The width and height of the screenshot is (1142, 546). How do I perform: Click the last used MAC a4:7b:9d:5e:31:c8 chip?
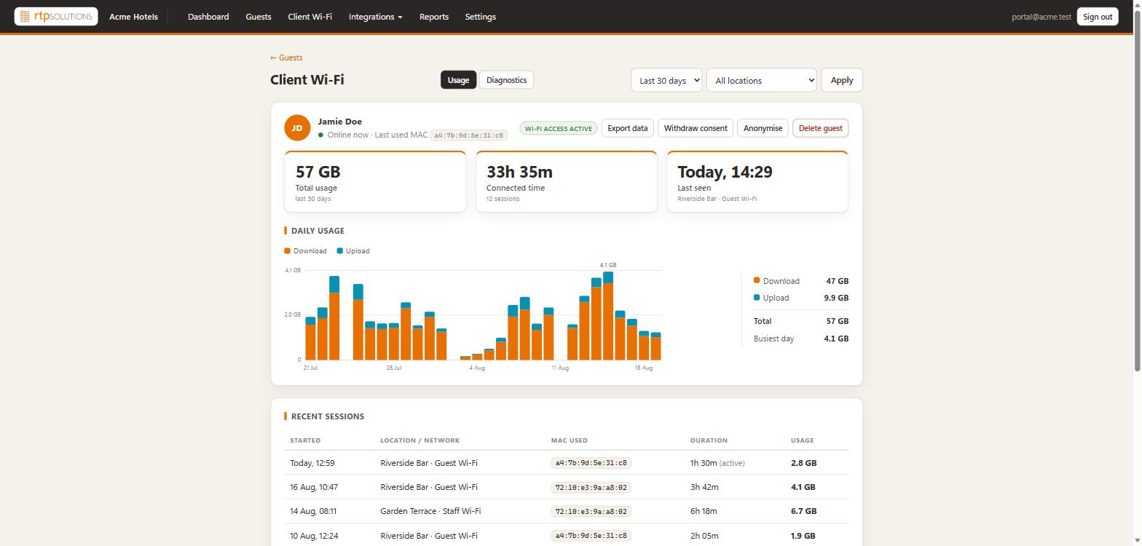point(468,135)
